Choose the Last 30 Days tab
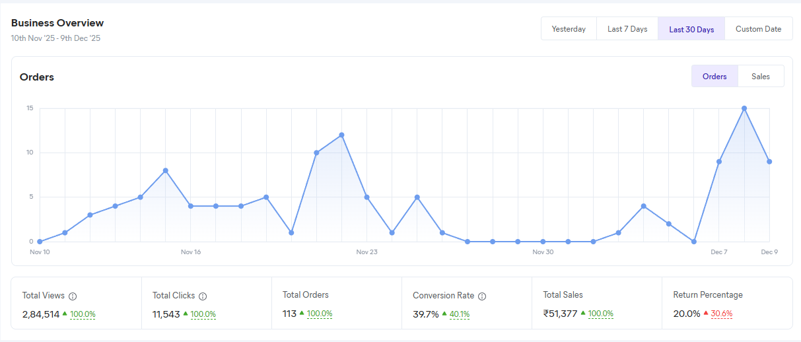The height and width of the screenshot is (342, 801). click(691, 29)
